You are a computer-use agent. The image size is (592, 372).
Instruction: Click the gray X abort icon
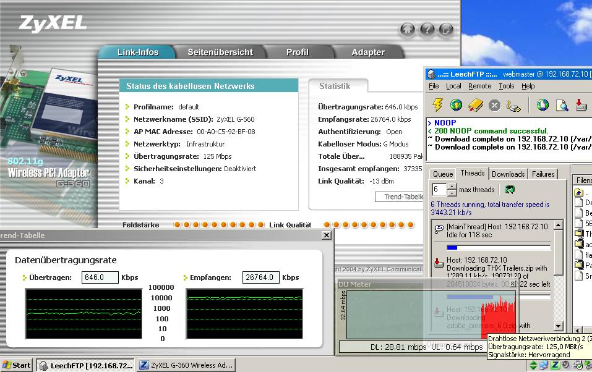494,105
